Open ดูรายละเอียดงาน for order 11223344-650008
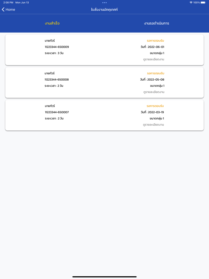209x279 pixels. [153, 92]
